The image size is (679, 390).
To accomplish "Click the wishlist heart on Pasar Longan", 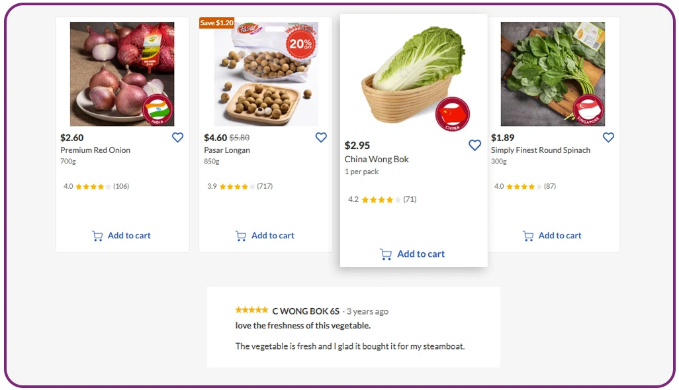I will (321, 137).
